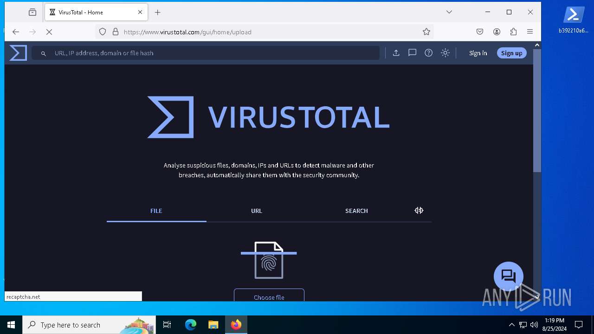Viewport: 594px width, 334px height.
Task: Click the fingerprint file upload icon
Action: (269, 260)
